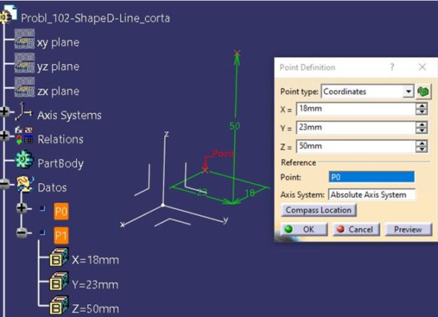Click the Z=50mm parameter icon

[x=58, y=309]
